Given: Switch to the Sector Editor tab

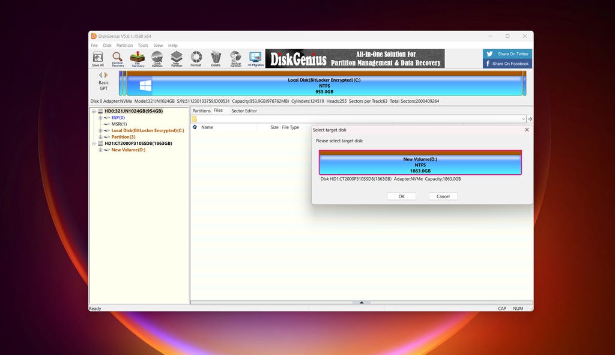Looking at the screenshot, I should click(244, 111).
